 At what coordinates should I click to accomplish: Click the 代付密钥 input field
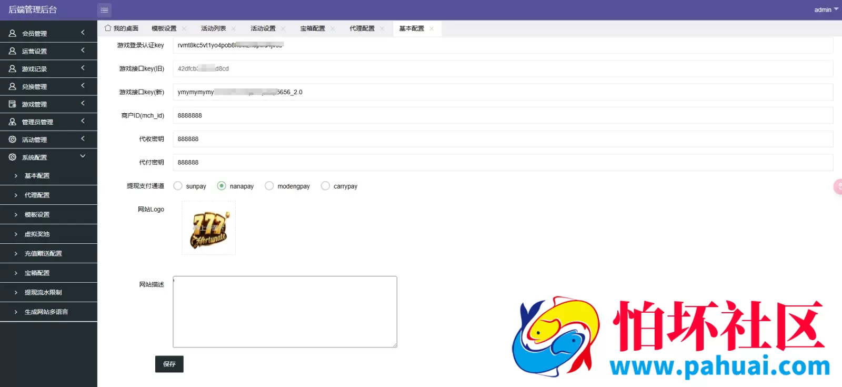[x=503, y=163]
